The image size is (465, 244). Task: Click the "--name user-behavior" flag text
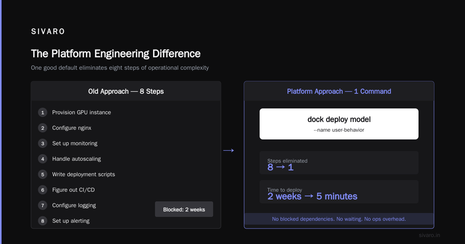339,130
